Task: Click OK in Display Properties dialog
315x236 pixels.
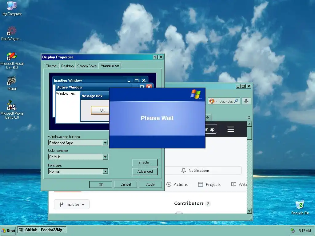Action: click(101, 184)
